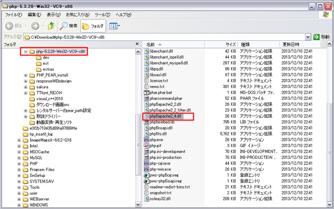Select the php.ini-development file icon

147,152
